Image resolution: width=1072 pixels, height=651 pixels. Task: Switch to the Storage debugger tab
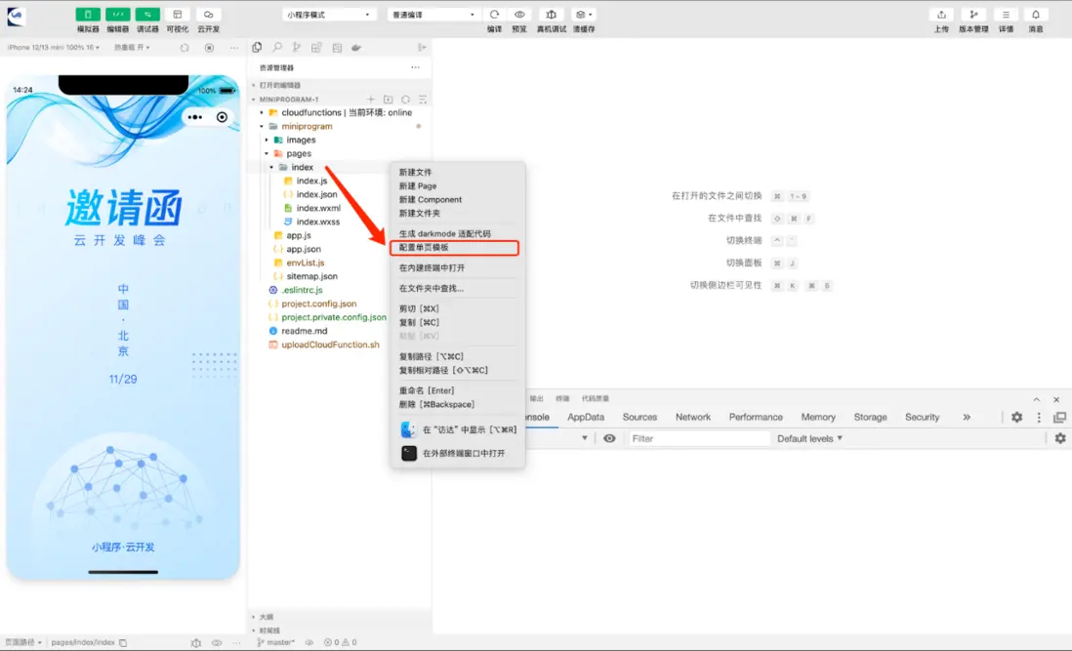(x=870, y=417)
